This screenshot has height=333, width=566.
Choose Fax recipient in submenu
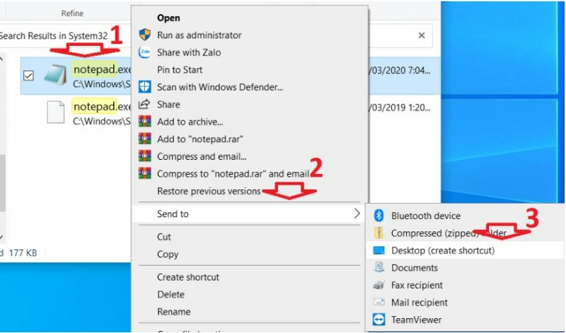tap(417, 285)
